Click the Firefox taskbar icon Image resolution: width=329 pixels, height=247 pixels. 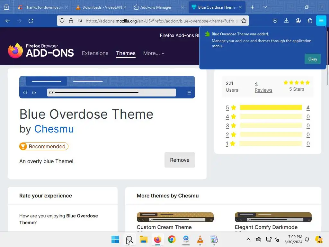point(157,239)
